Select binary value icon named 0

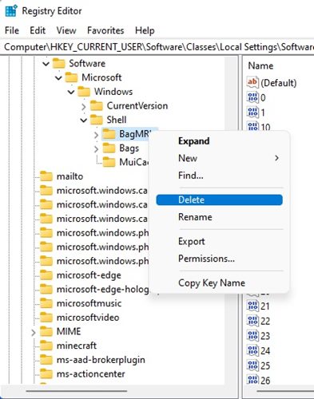click(252, 97)
